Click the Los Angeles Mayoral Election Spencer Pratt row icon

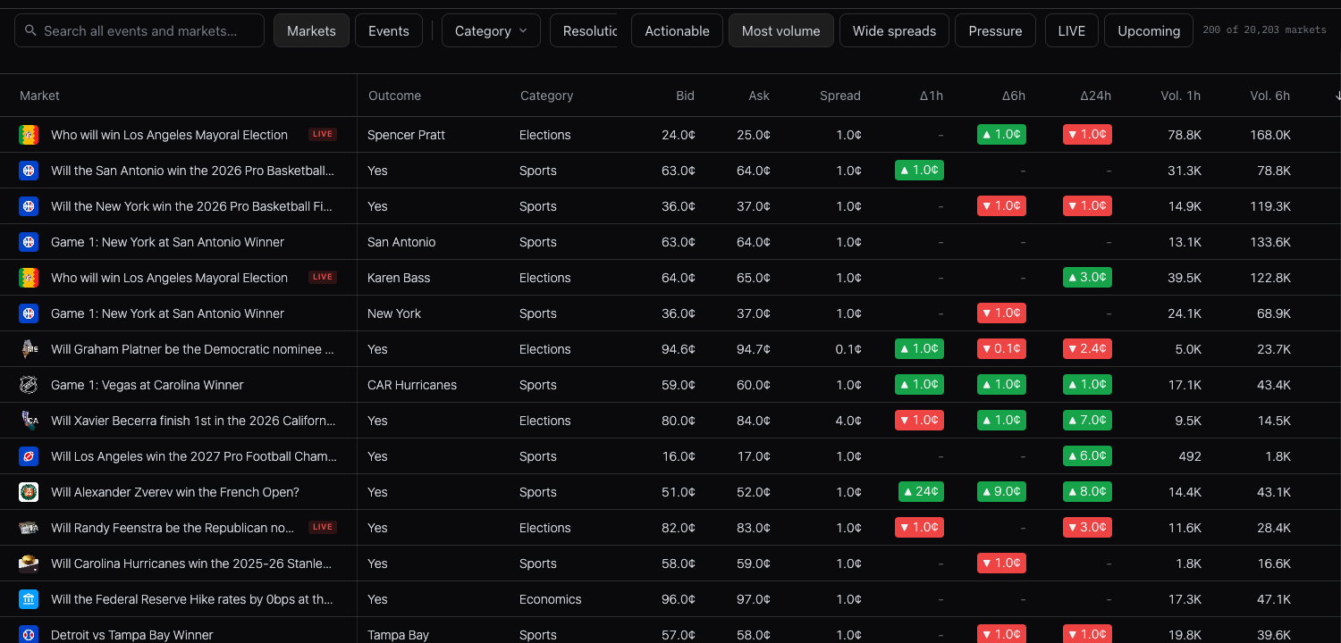29,135
